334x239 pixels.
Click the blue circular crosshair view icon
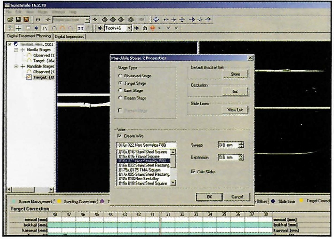pyautogui.click(x=156, y=20)
